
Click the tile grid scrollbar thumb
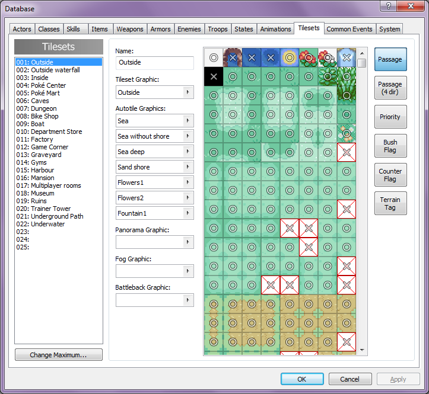[362, 63]
